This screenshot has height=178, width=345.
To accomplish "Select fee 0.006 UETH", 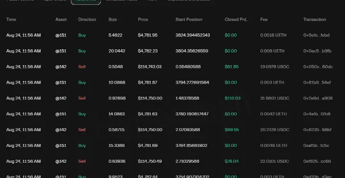I will click(x=272, y=51).
